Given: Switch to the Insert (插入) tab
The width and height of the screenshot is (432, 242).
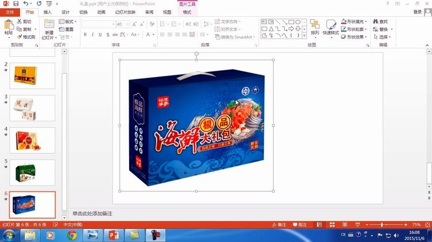Looking at the screenshot, I should [x=47, y=12].
